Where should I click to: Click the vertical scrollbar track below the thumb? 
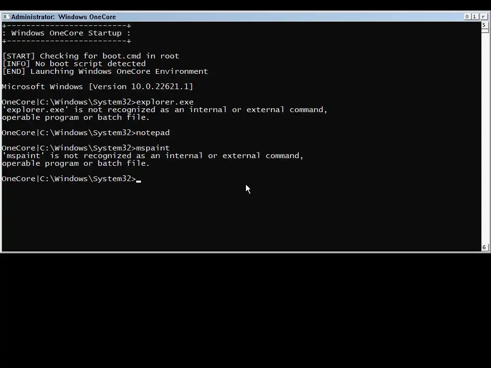(x=484, y=138)
